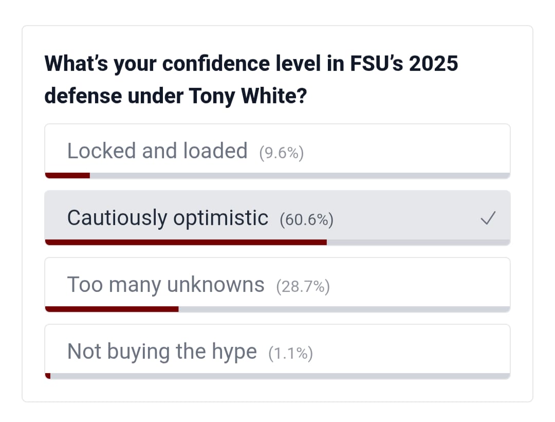The width and height of the screenshot is (555, 422).
Task: Click the gray unfilled bar under "Cautiously optimistic"
Action: 418,242
